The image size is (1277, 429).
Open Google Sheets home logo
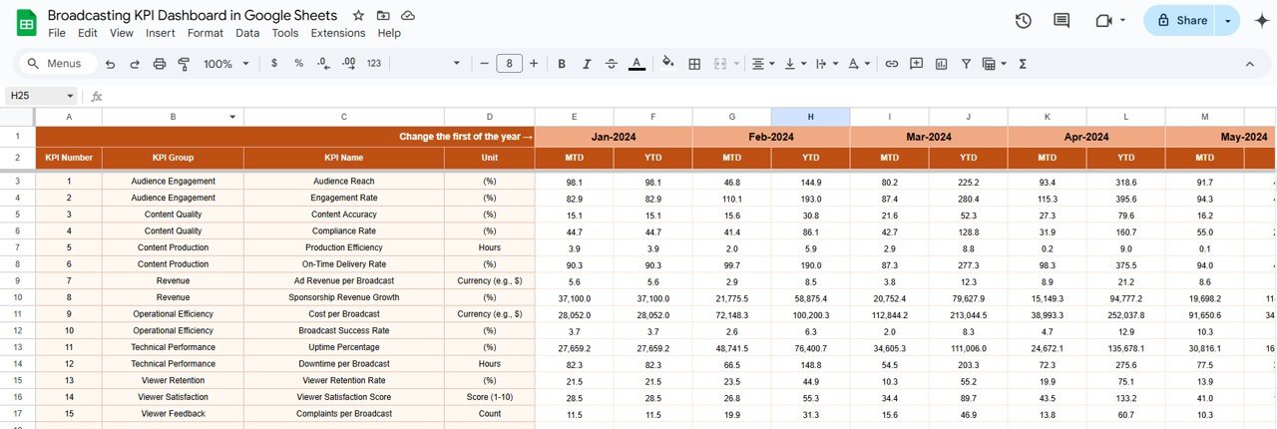pos(26,22)
